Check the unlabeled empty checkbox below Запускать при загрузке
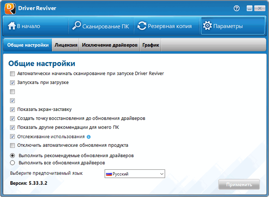The width and height of the screenshot is (269, 197). [12, 92]
